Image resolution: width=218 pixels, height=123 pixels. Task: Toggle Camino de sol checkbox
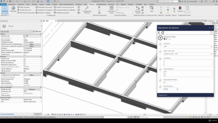[x=25, y=55]
